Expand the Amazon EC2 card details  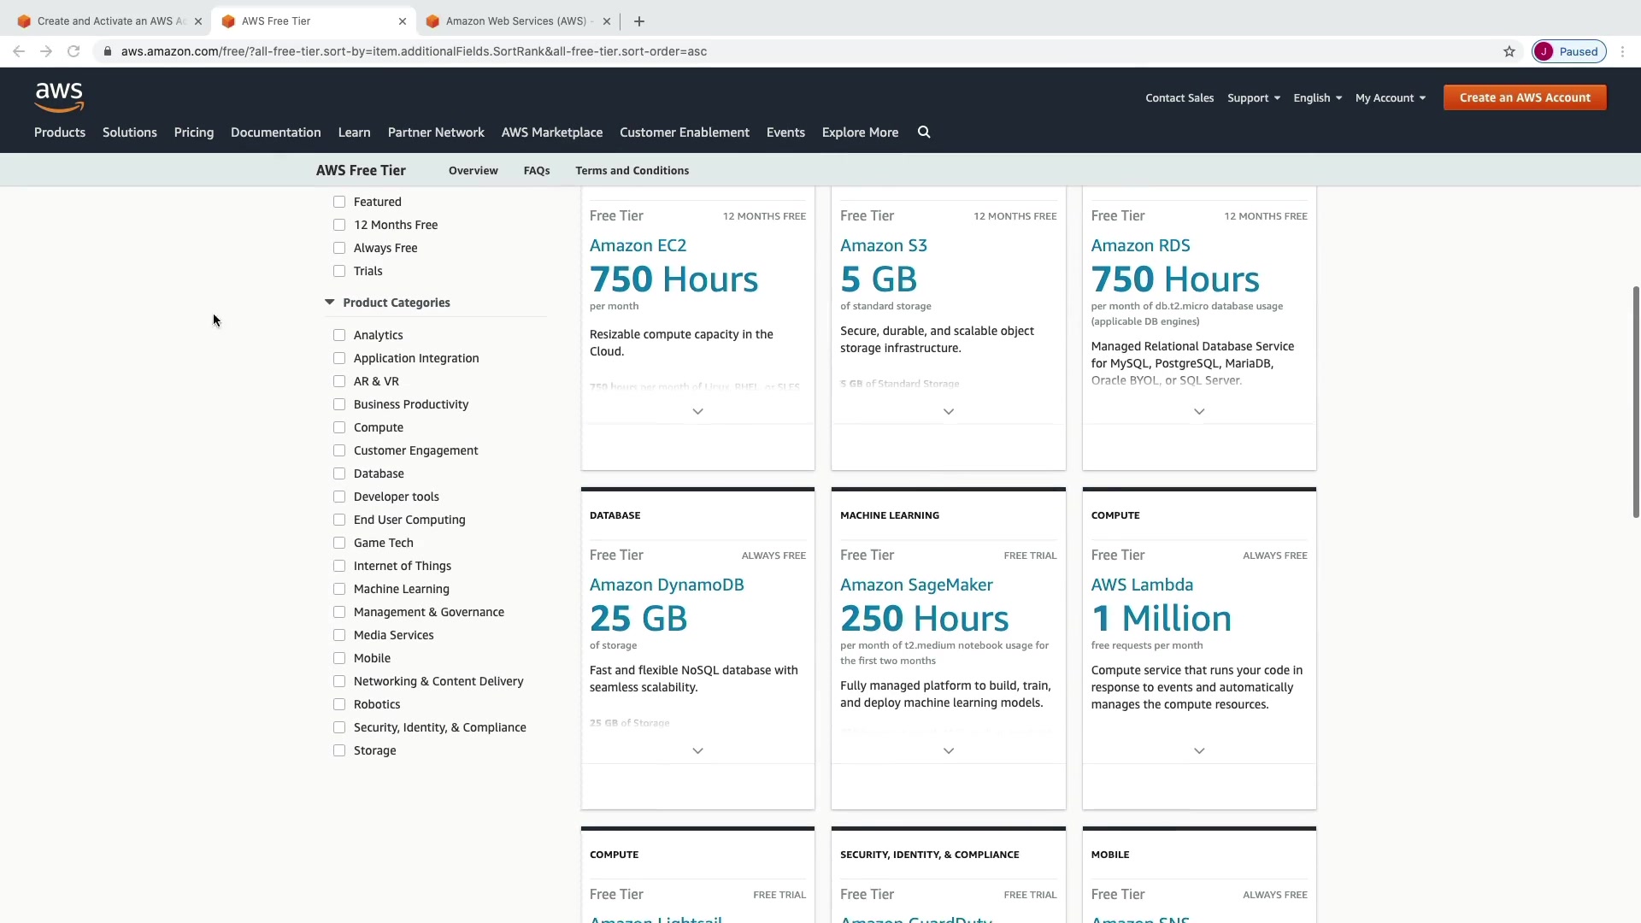(x=697, y=412)
